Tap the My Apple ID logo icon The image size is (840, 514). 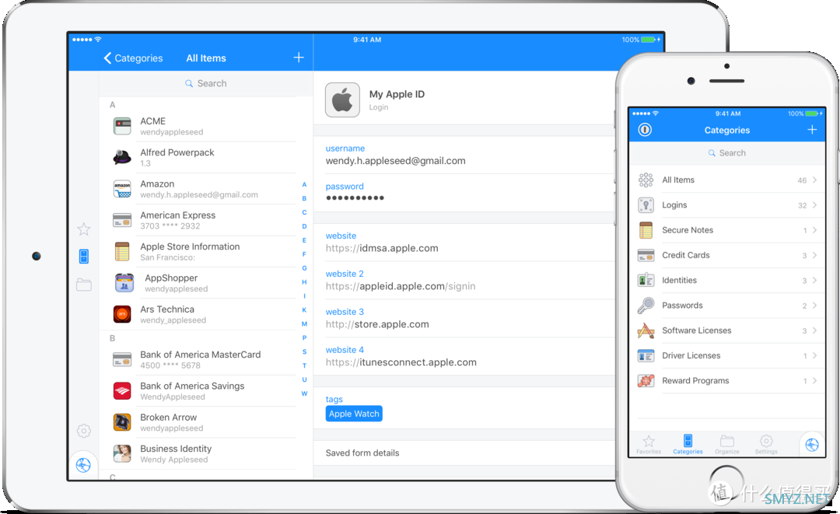click(x=342, y=100)
